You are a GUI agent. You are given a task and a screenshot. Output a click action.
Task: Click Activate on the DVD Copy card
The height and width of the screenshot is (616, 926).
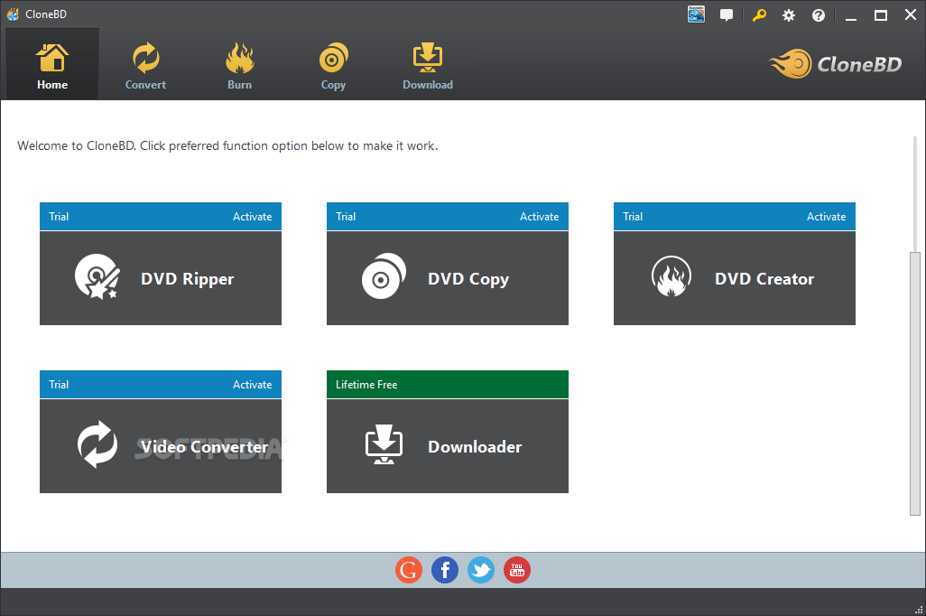click(539, 217)
